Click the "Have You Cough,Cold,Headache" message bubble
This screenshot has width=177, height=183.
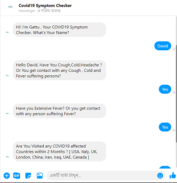(59, 70)
